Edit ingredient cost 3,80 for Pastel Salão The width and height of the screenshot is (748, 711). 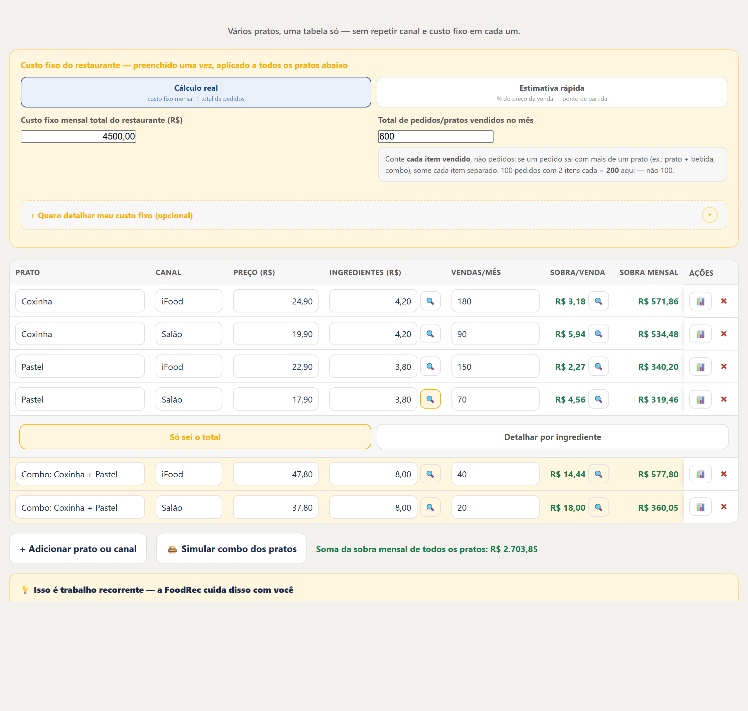click(x=373, y=399)
